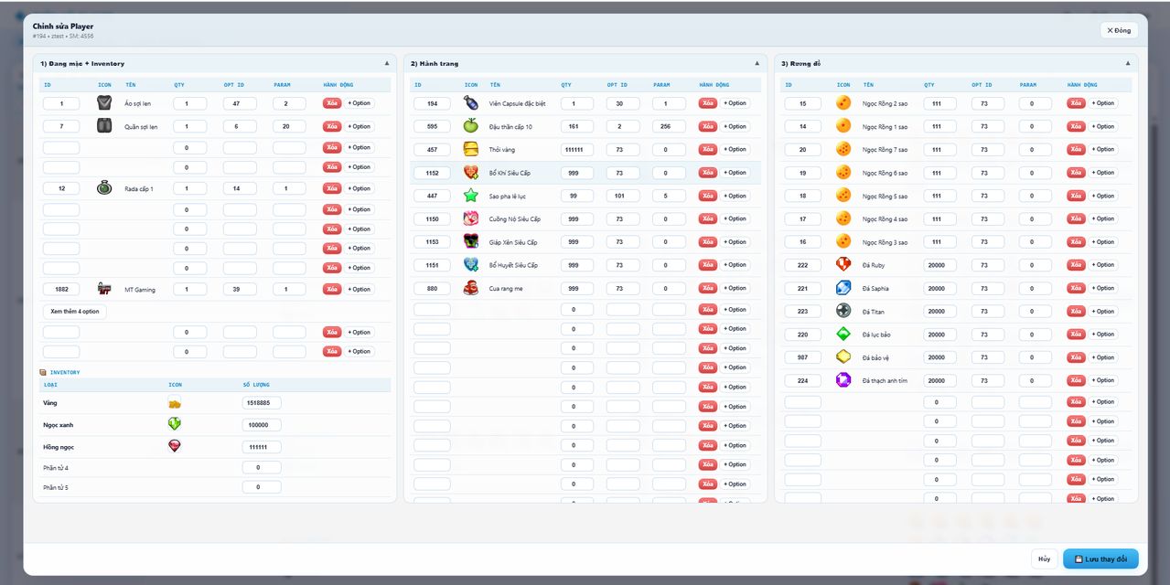Viewport: 1170px width, 585px height.
Task: Click the Ngọc xanh quantity field
Action: click(262, 425)
